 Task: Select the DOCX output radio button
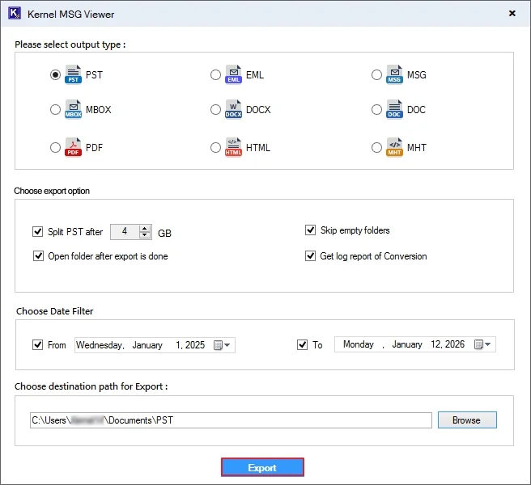[x=215, y=109]
